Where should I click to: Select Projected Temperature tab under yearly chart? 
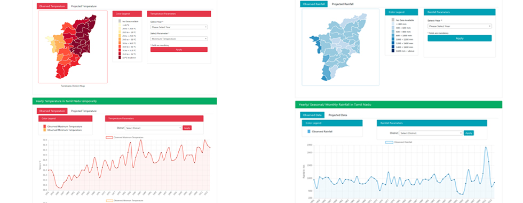[x=84, y=111]
